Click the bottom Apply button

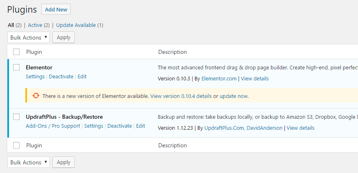[63, 162]
